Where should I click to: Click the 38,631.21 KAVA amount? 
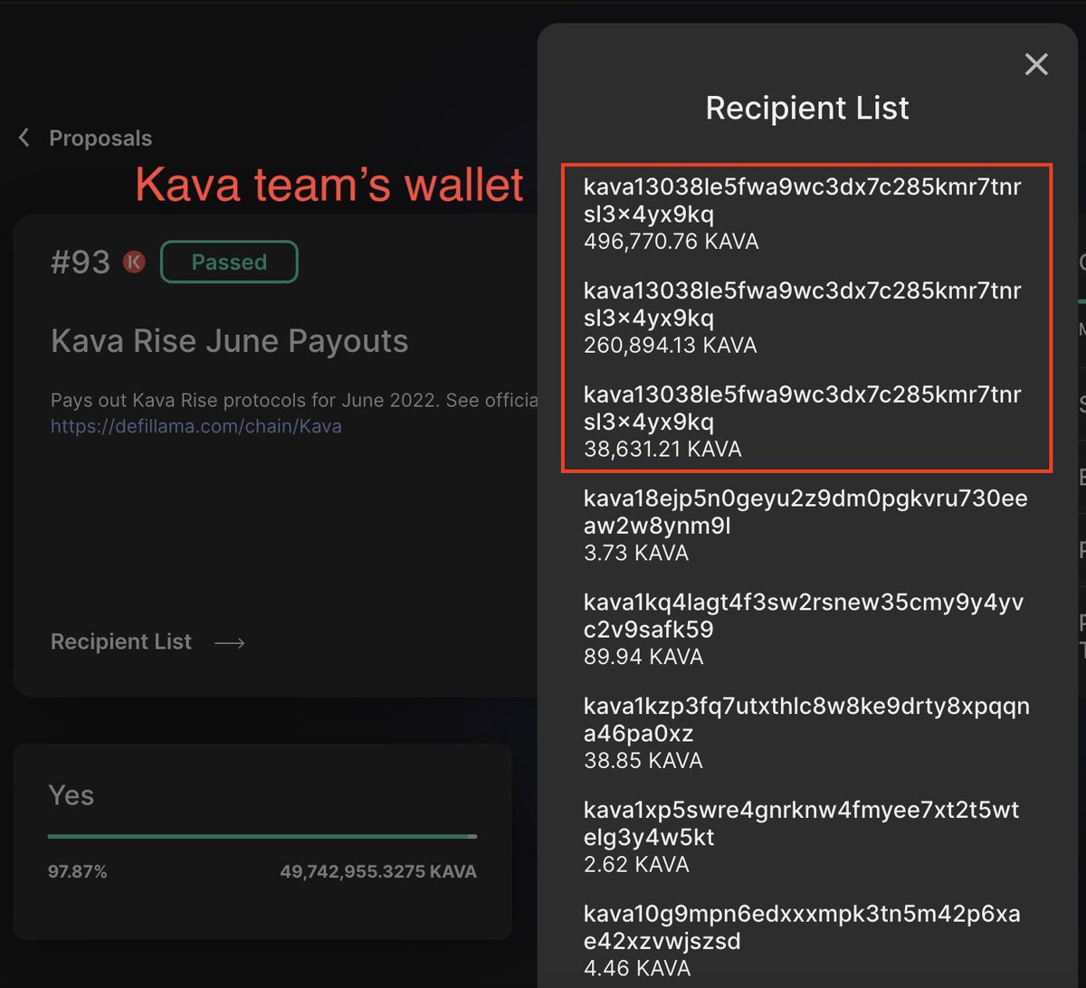[x=662, y=449]
